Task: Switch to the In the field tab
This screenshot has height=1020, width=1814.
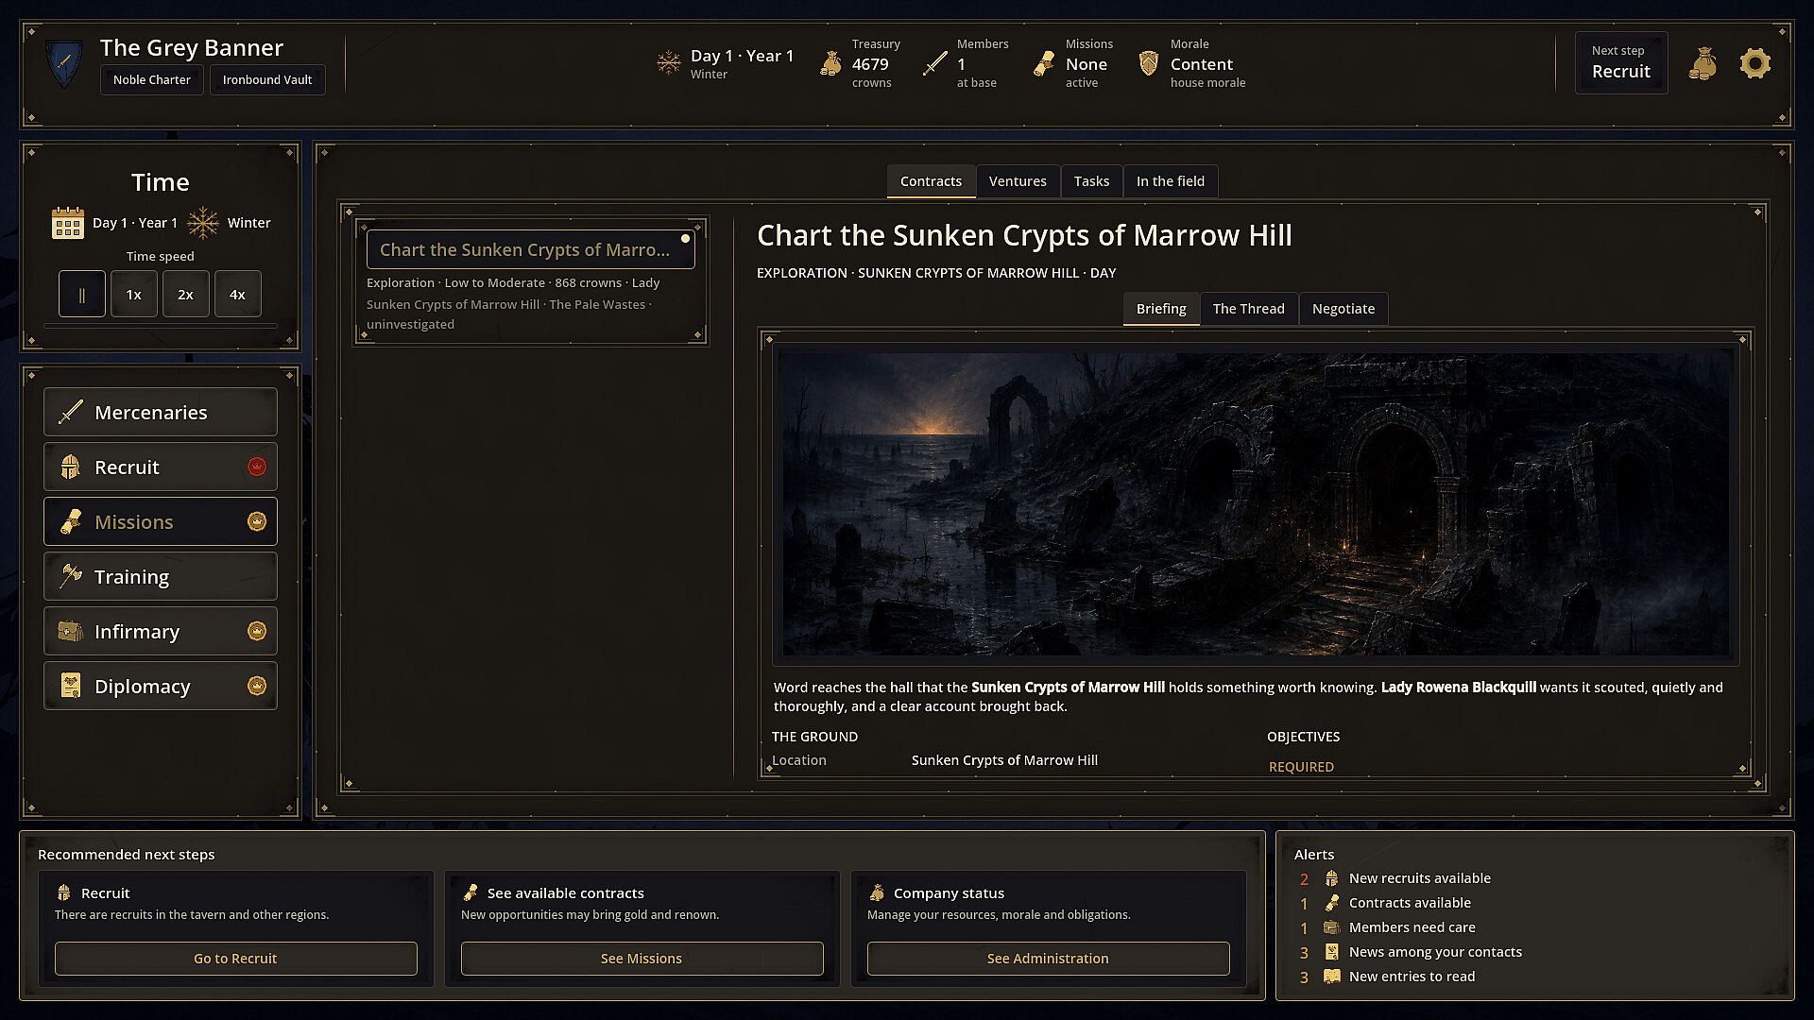Action: [x=1170, y=181]
